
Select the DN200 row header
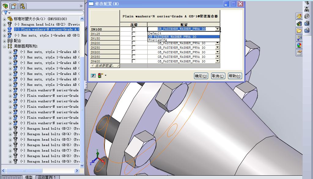(x=105, y=43)
